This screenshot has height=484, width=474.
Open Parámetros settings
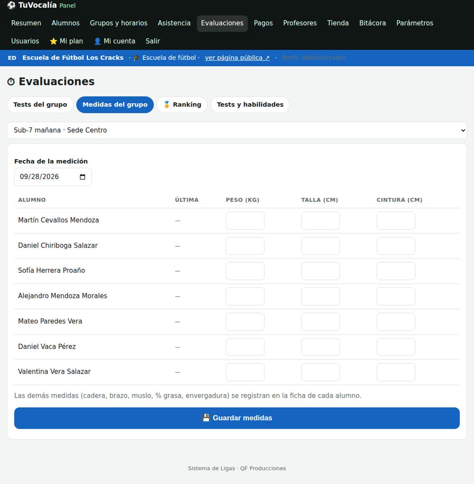pos(415,23)
